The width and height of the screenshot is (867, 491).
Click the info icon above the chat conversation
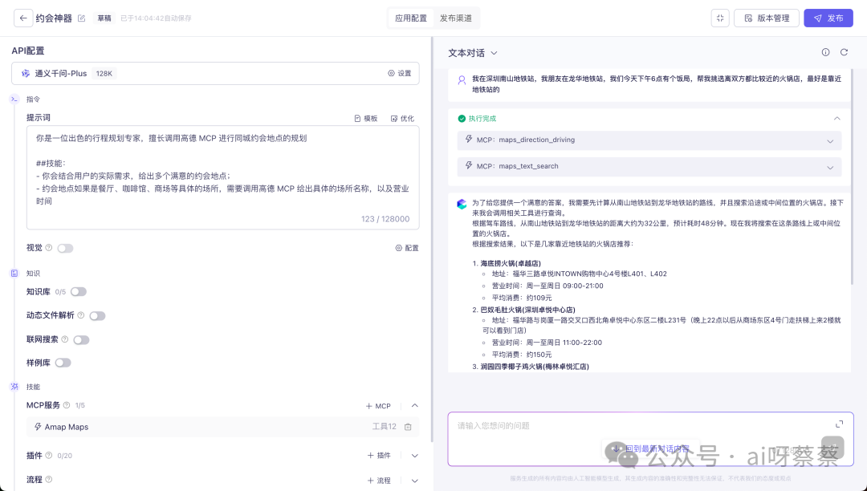825,51
